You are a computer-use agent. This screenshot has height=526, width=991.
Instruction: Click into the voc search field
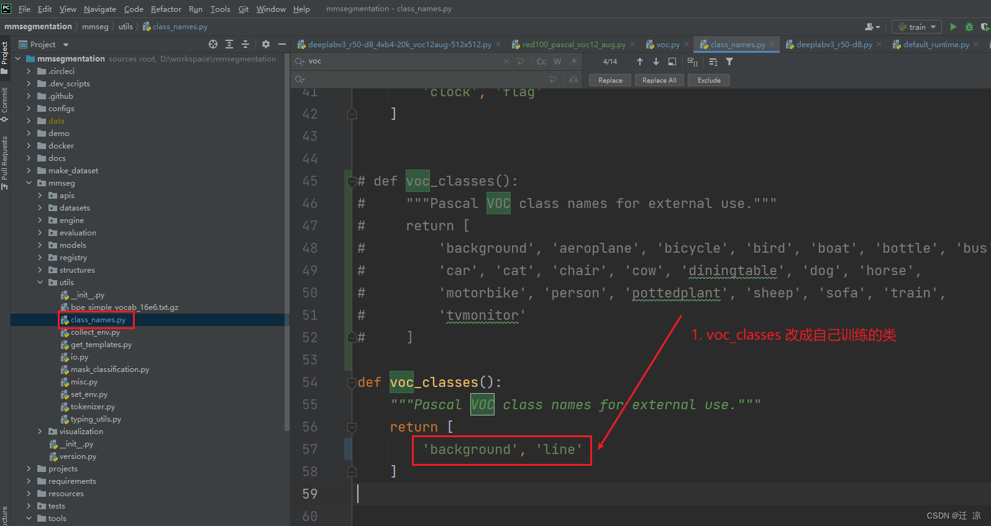tap(404, 61)
